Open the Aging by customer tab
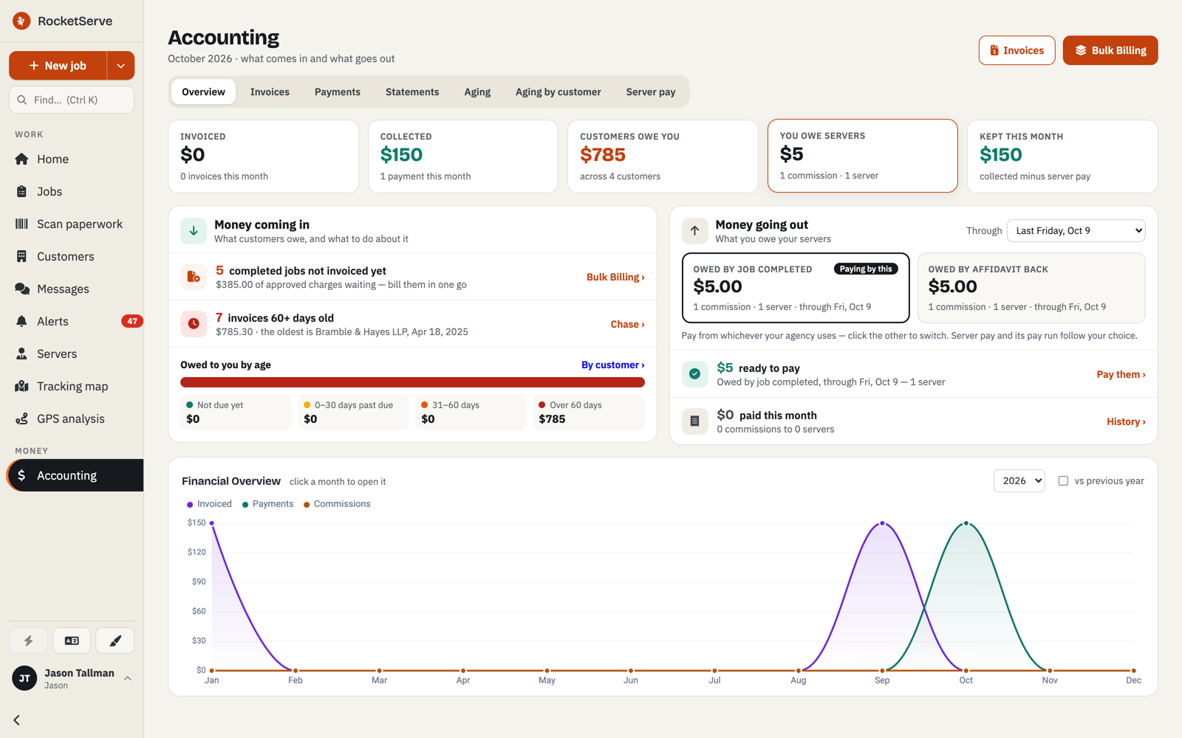 [x=558, y=92]
